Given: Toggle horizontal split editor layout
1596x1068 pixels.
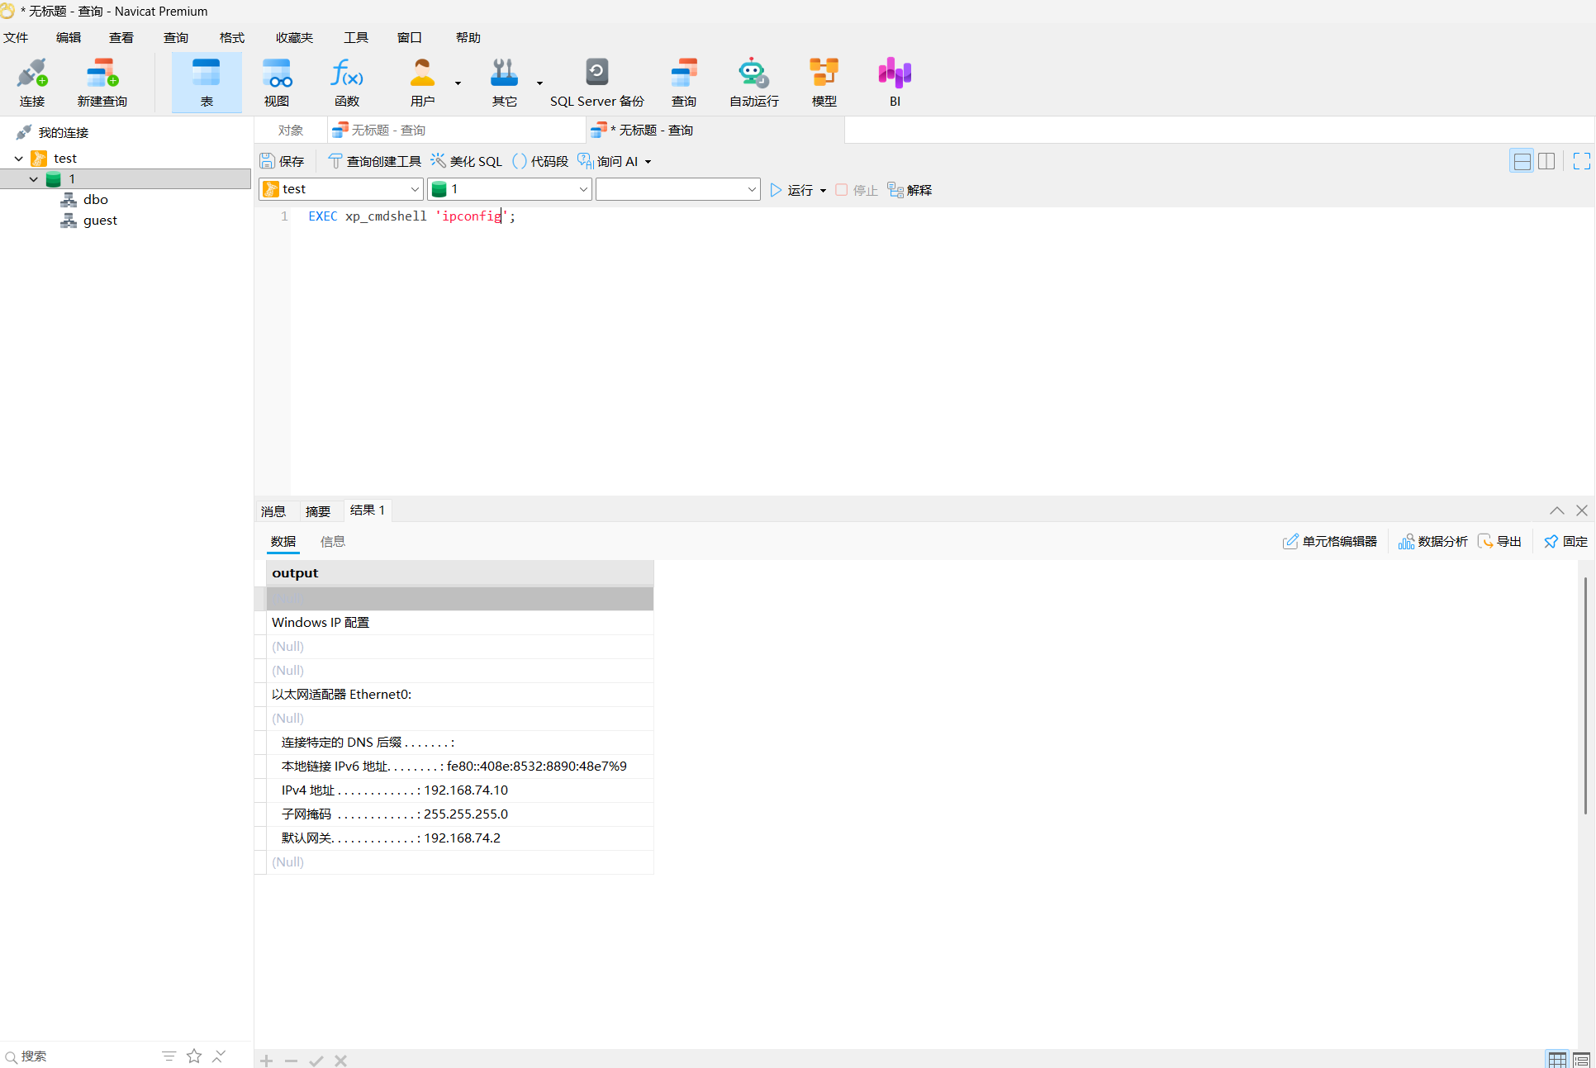Looking at the screenshot, I should [1522, 160].
